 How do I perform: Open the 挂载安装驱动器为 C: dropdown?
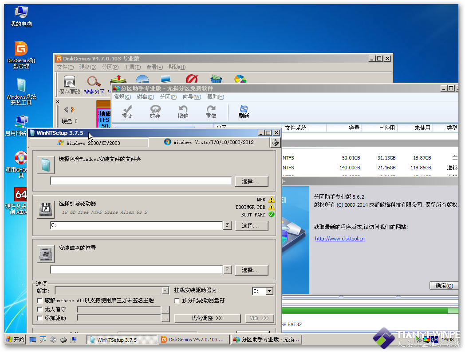[269, 292]
